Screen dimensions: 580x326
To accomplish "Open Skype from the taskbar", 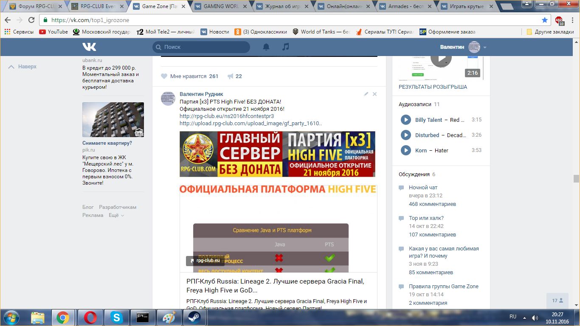I will [116, 318].
